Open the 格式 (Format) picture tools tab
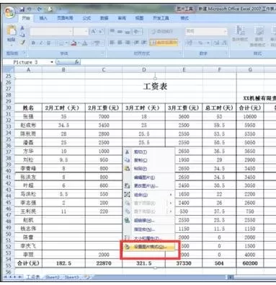The height and width of the screenshot is (285, 276). [x=184, y=18]
